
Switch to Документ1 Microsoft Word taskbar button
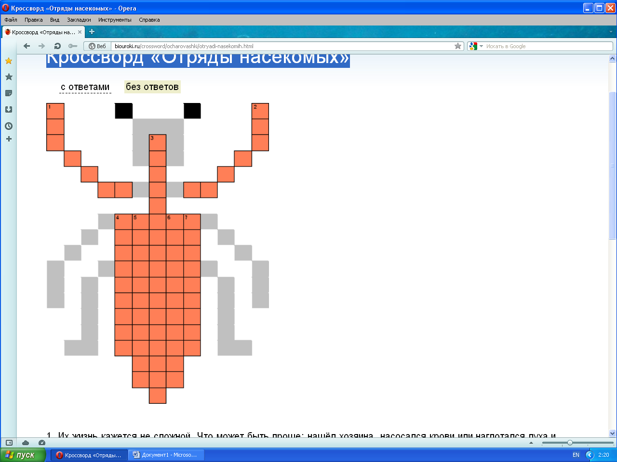pos(166,455)
